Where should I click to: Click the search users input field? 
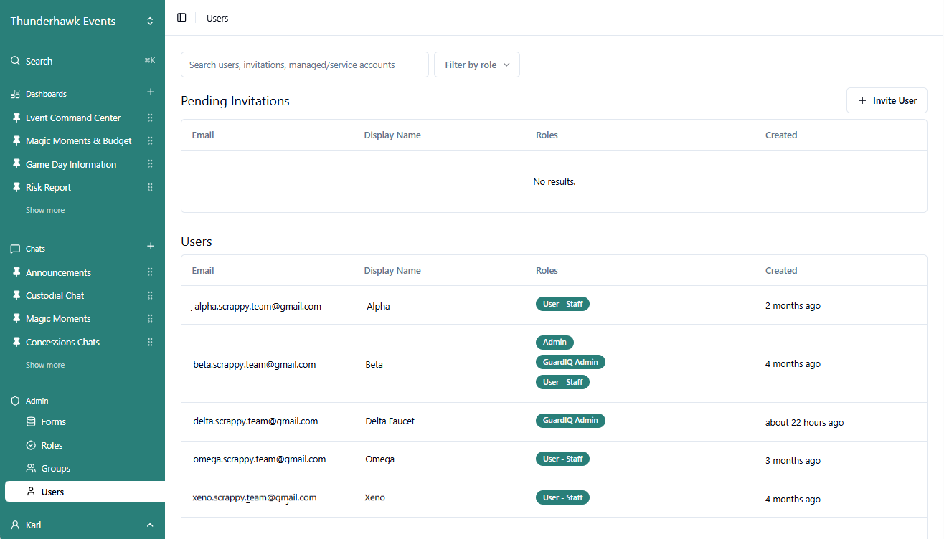304,65
